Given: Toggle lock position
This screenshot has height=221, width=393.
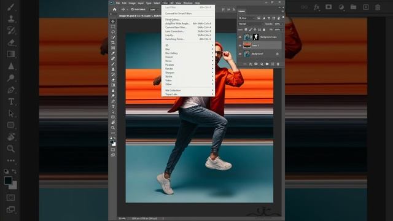Looking at the screenshot, I should click(x=255, y=29).
